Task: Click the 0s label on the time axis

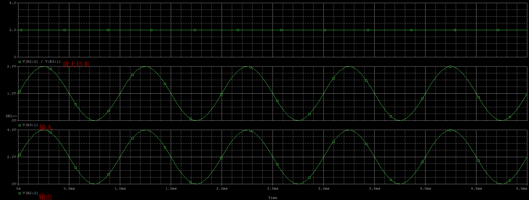Action: (x=18, y=188)
